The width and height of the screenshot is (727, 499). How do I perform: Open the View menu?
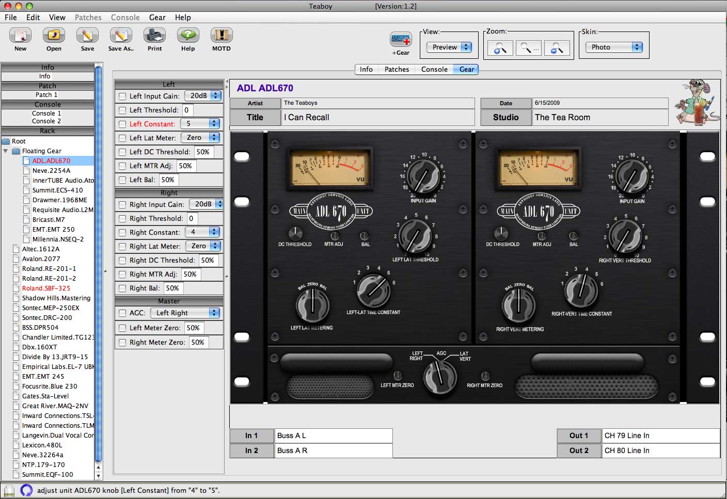(57, 18)
